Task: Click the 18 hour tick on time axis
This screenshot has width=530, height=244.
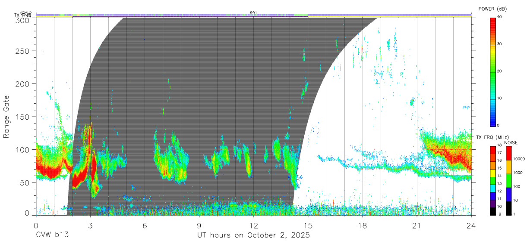Action: point(363,225)
